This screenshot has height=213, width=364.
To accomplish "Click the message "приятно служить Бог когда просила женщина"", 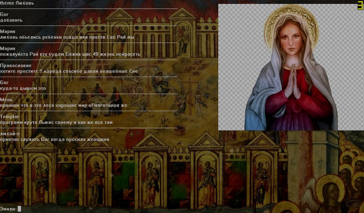I will 54,140.
